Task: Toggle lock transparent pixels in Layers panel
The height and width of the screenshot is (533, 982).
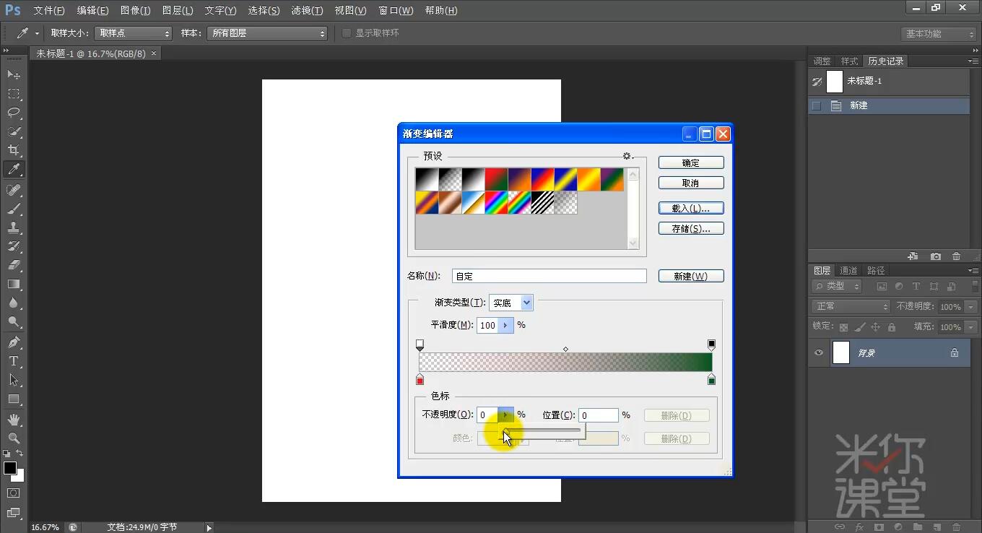Action: [844, 326]
